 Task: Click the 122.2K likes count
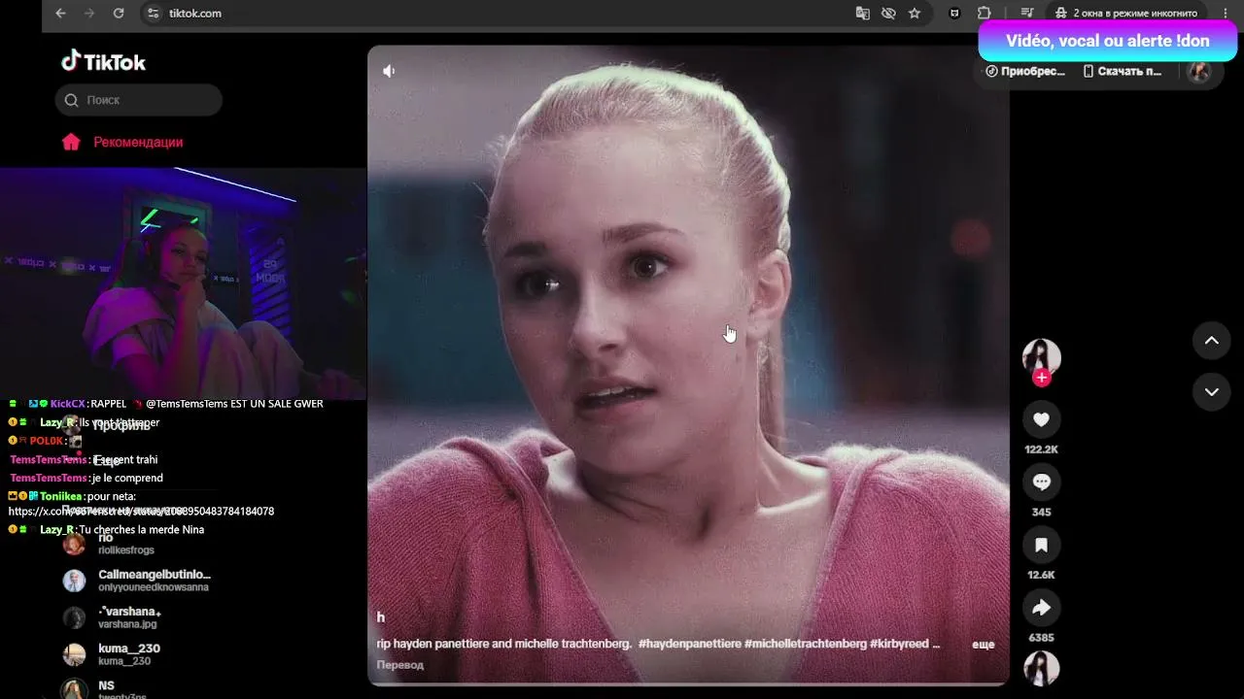pos(1041,449)
